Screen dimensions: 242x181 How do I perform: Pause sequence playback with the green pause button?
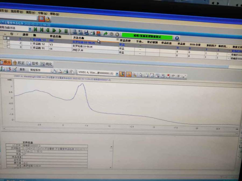(x=66, y=31)
